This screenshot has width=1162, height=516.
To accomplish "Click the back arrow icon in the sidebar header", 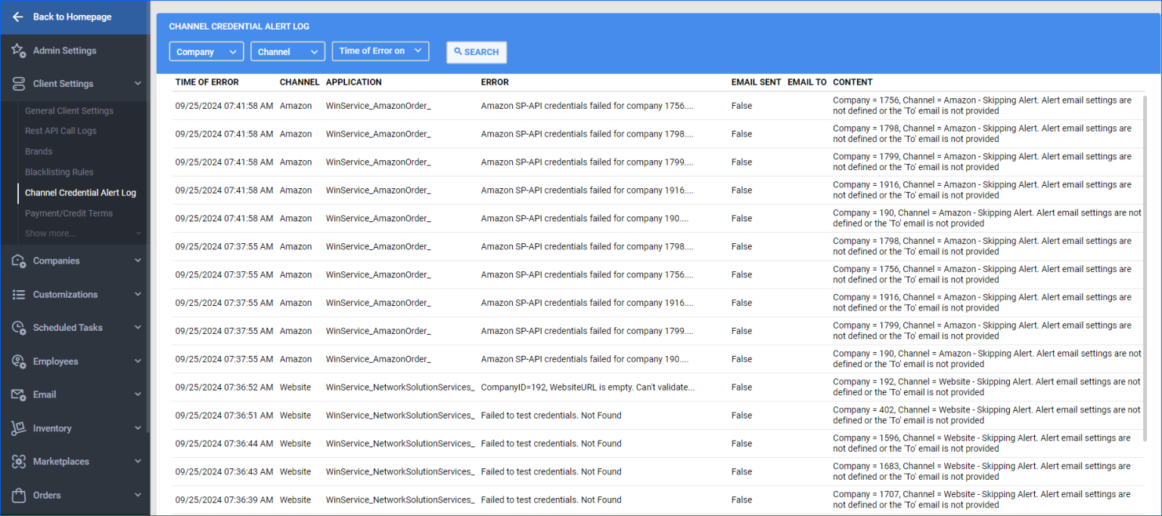I will point(17,17).
